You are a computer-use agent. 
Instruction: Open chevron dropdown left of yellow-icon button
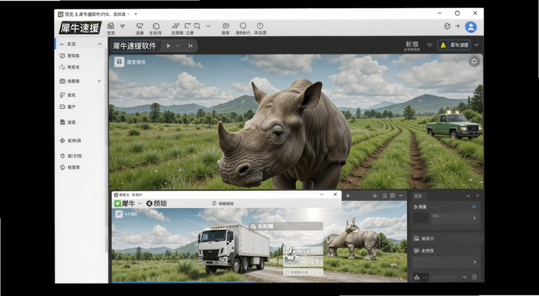point(429,45)
